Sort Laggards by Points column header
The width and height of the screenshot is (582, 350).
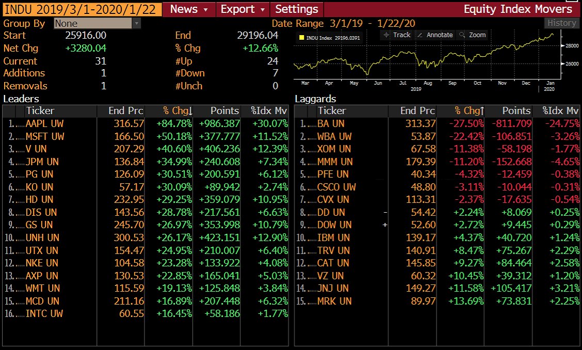[508, 110]
